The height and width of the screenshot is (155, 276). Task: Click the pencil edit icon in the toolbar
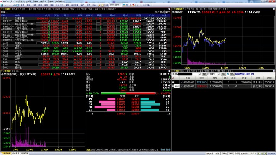pos(99,5)
